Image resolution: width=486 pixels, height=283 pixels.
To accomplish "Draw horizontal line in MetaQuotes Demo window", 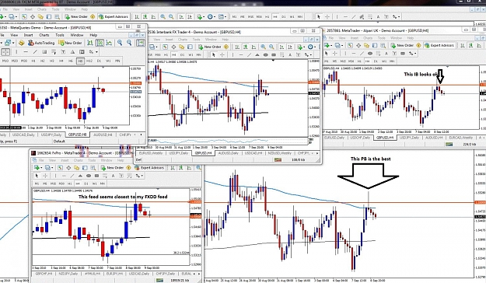I will [x=26, y=52].
